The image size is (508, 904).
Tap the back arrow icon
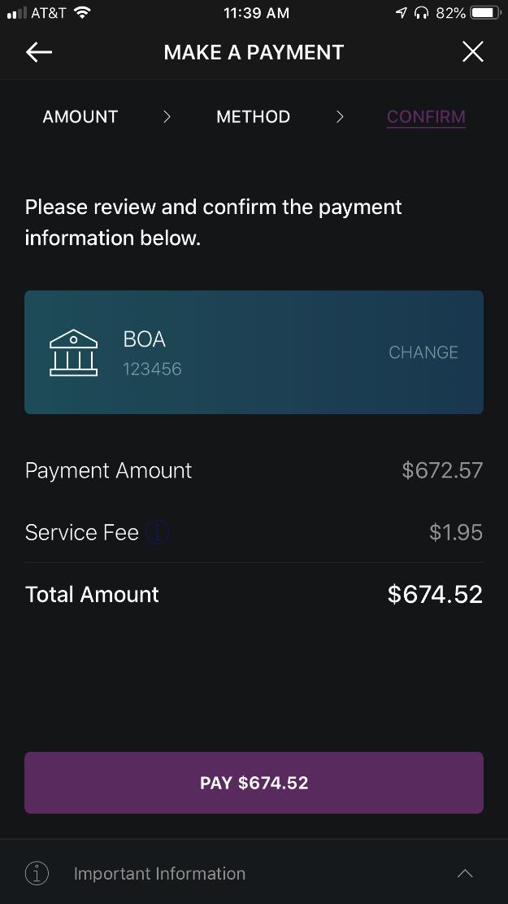[x=39, y=53]
